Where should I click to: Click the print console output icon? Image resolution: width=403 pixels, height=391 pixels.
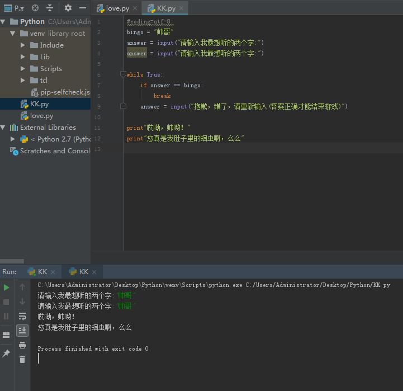[x=22, y=345]
